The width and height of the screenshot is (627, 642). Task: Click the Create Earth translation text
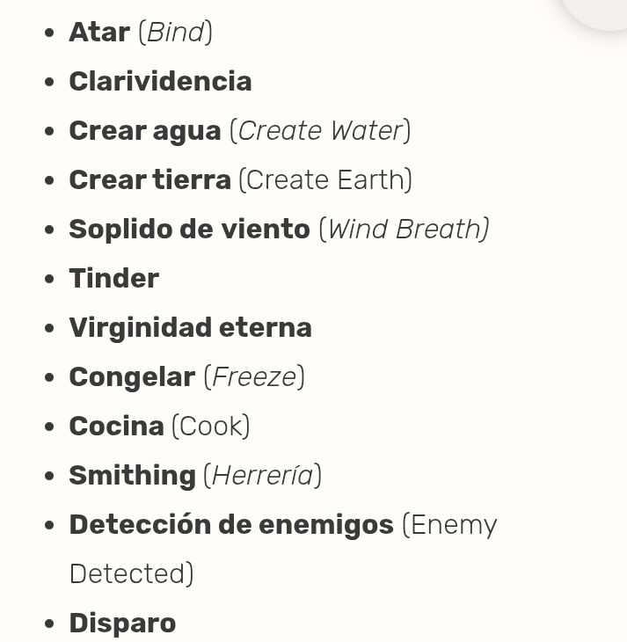click(325, 180)
